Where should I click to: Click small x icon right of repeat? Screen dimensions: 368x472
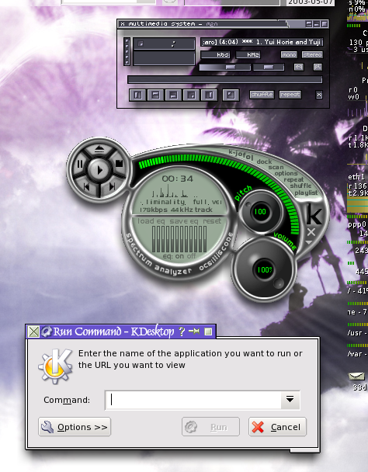tap(319, 95)
